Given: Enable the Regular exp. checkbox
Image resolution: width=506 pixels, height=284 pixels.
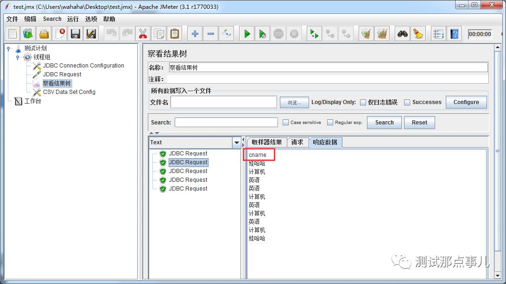Looking at the screenshot, I should pyautogui.click(x=330, y=123).
